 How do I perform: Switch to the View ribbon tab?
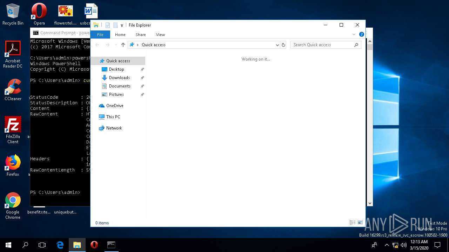tap(160, 35)
